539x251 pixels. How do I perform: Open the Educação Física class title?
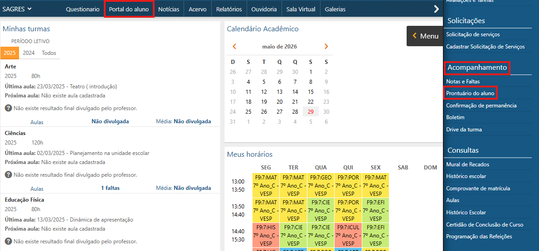point(24,200)
